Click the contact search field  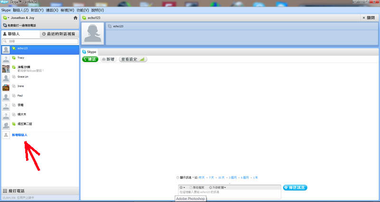point(40,41)
